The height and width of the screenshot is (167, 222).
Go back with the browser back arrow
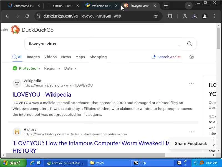pos(7,16)
